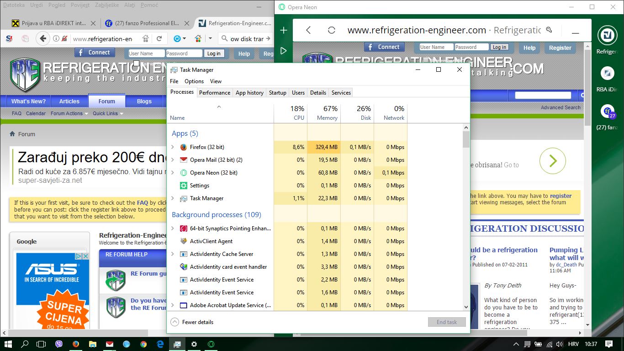Expand the Opera Mail (32 bit) process entry
This screenshot has height=351, width=624.
click(173, 160)
